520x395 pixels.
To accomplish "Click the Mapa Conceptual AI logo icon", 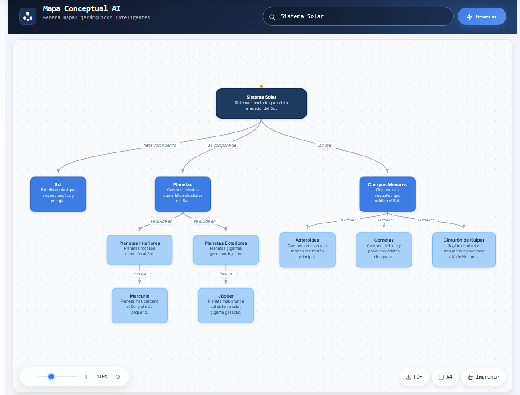I will (28, 16).
